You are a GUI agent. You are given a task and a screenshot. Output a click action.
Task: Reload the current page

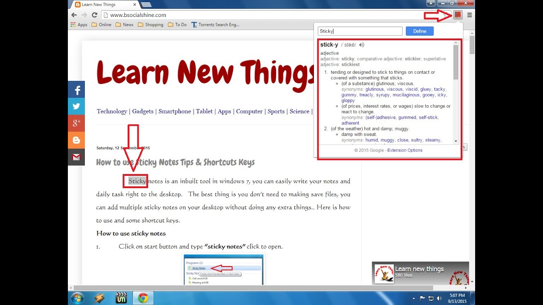pyautogui.click(x=95, y=15)
